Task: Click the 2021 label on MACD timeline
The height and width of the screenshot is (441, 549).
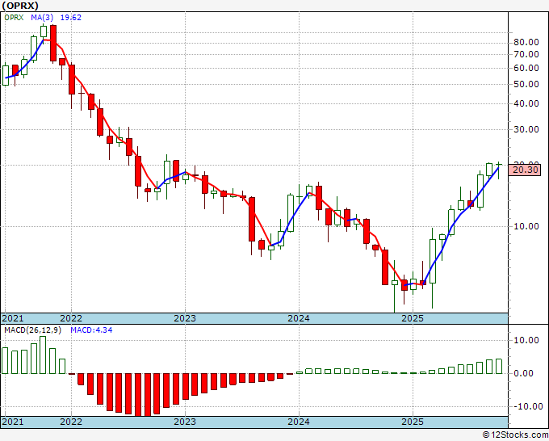Action: (13, 422)
